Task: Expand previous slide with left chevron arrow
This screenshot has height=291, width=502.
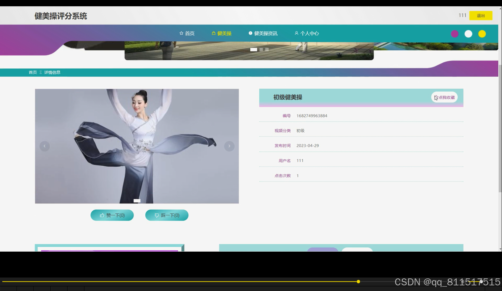Action: tap(44, 146)
